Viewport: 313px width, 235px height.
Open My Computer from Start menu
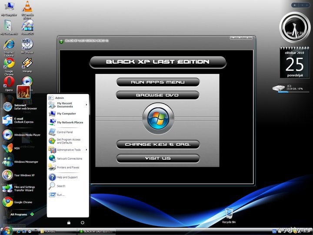click(62, 114)
